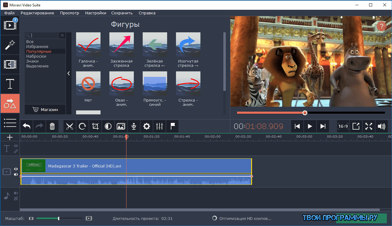Open the Filters magic wand tab
Viewport: 392px width, 226px height.
10,45
